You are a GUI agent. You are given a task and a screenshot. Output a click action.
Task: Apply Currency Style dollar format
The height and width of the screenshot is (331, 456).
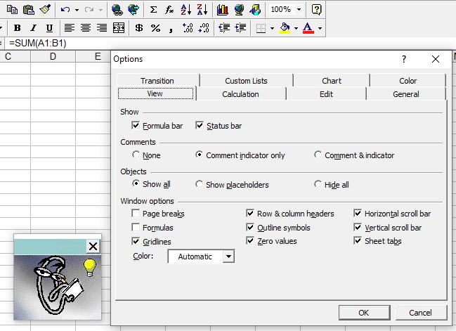(138, 28)
